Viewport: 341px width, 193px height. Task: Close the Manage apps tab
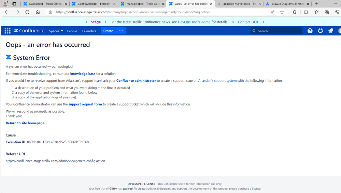pyautogui.click(x=163, y=4)
